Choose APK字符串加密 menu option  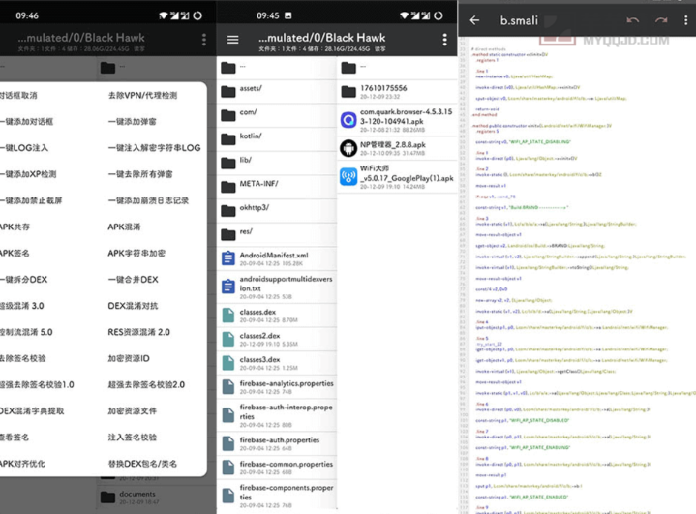coord(136,253)
